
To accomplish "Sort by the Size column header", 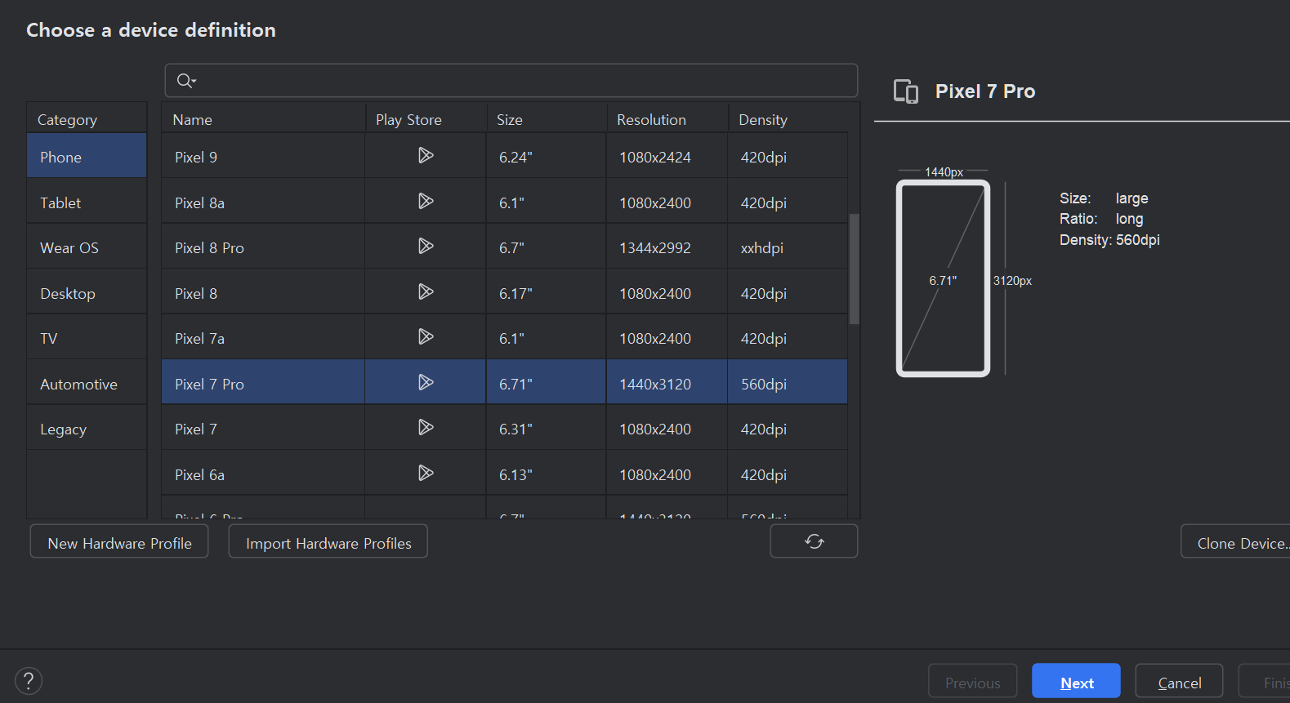I will [x=547, y=118].
